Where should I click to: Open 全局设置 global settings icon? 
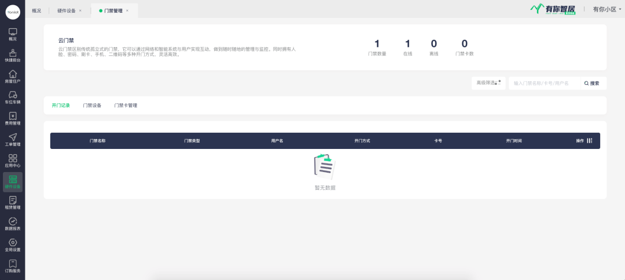coord(12,245)
